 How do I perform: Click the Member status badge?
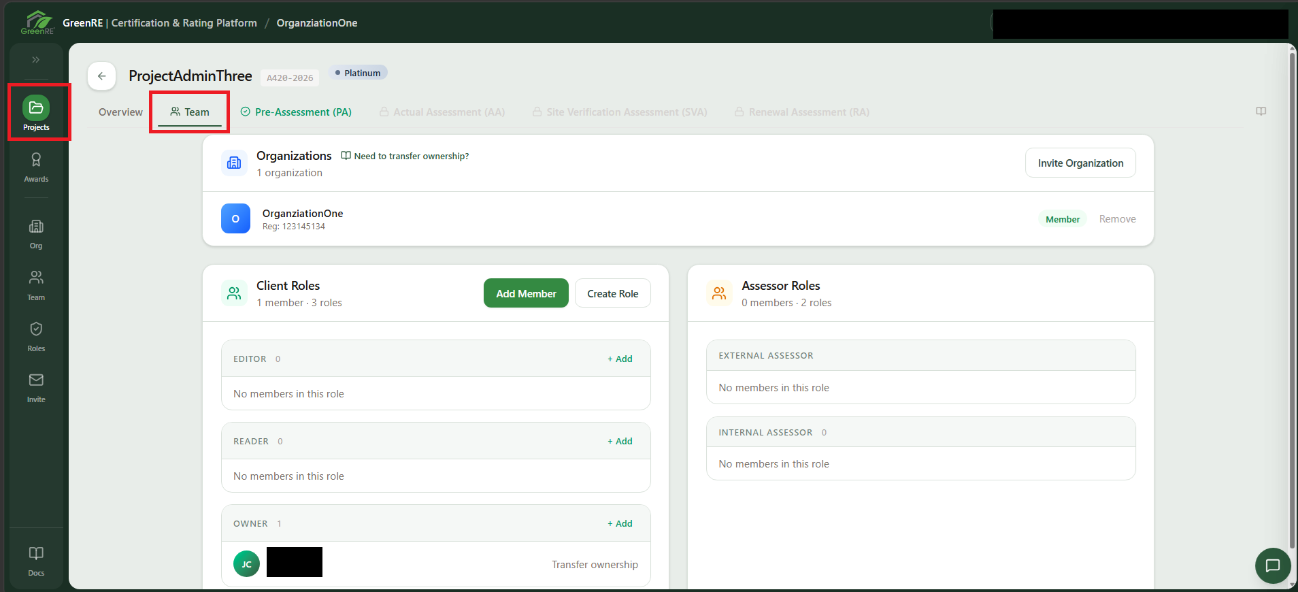click(x=1062, y=219)
